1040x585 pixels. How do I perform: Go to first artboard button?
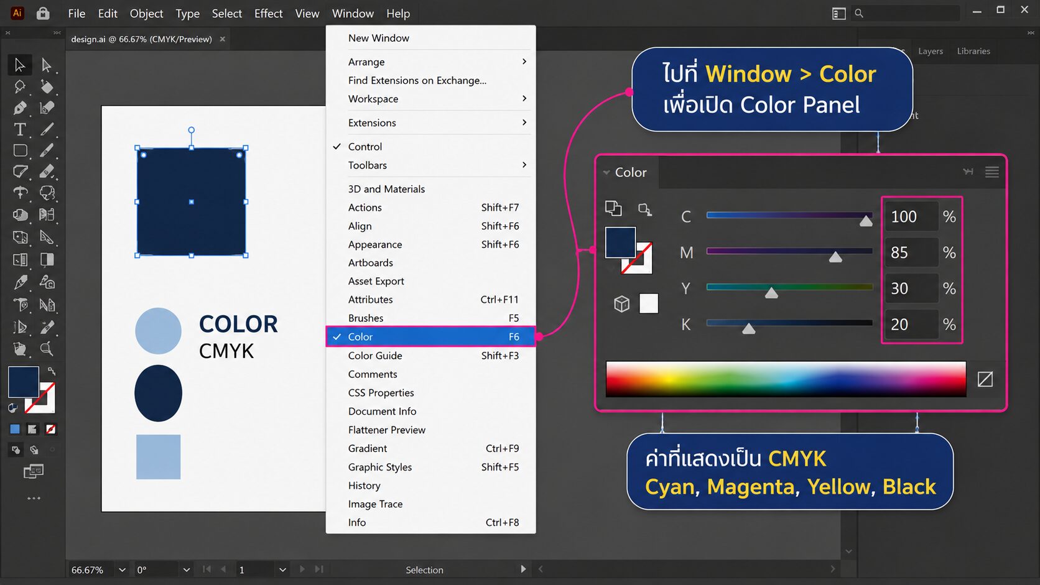pos(207,569)
